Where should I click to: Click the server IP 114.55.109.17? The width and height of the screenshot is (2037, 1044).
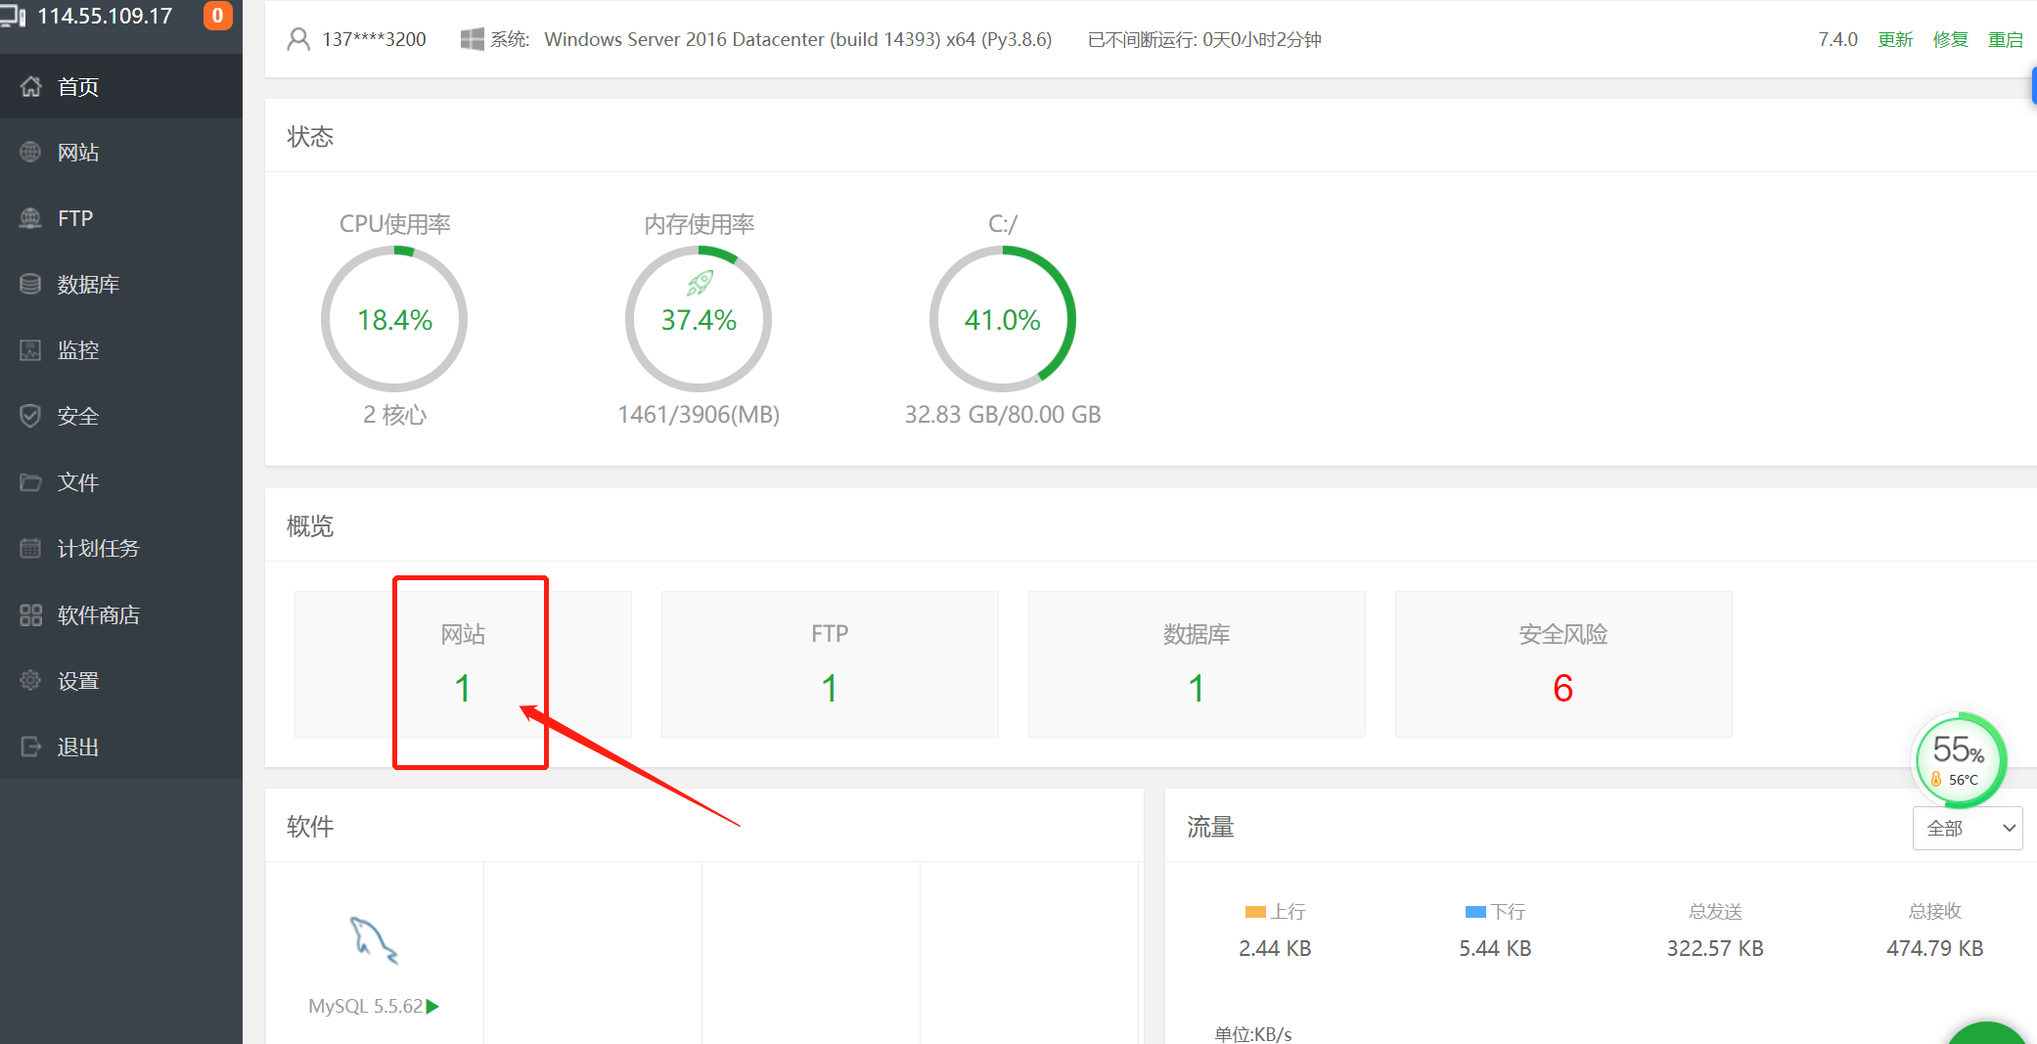tap(105, 16)
